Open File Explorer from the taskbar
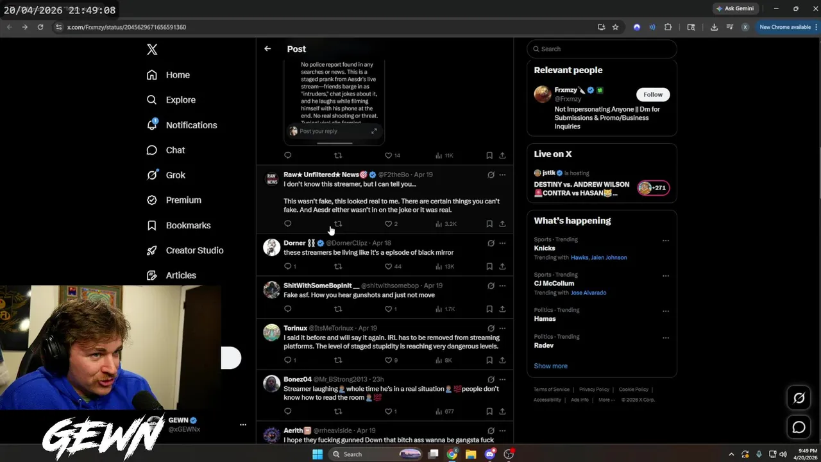The height and width of the screenshot is (462, 821). point(471,454)
